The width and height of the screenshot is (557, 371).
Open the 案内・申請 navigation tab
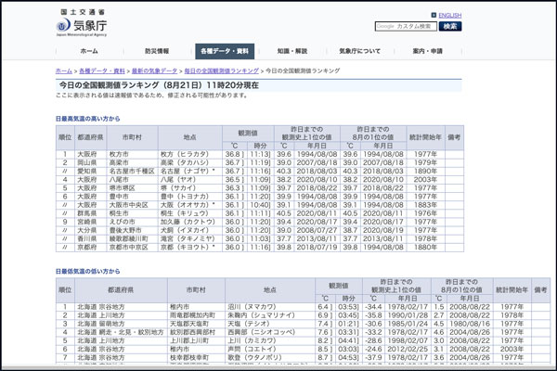point(427,51)
